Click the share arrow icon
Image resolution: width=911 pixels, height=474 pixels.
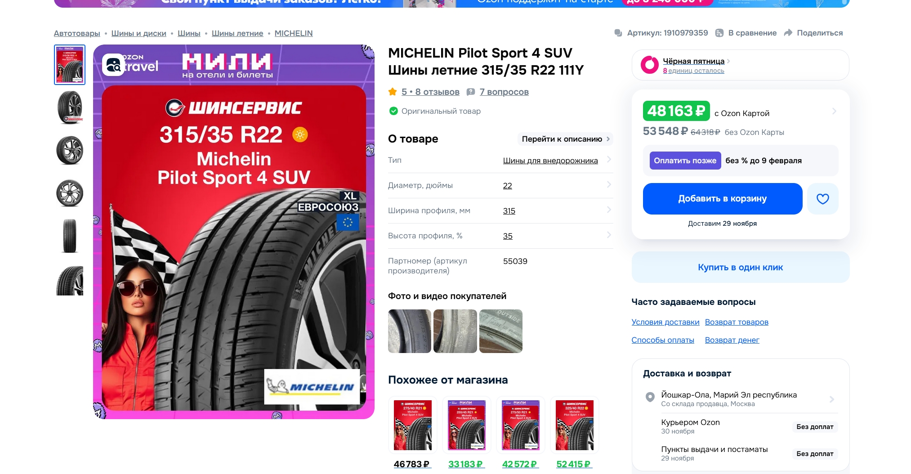[x=788, y=33]
